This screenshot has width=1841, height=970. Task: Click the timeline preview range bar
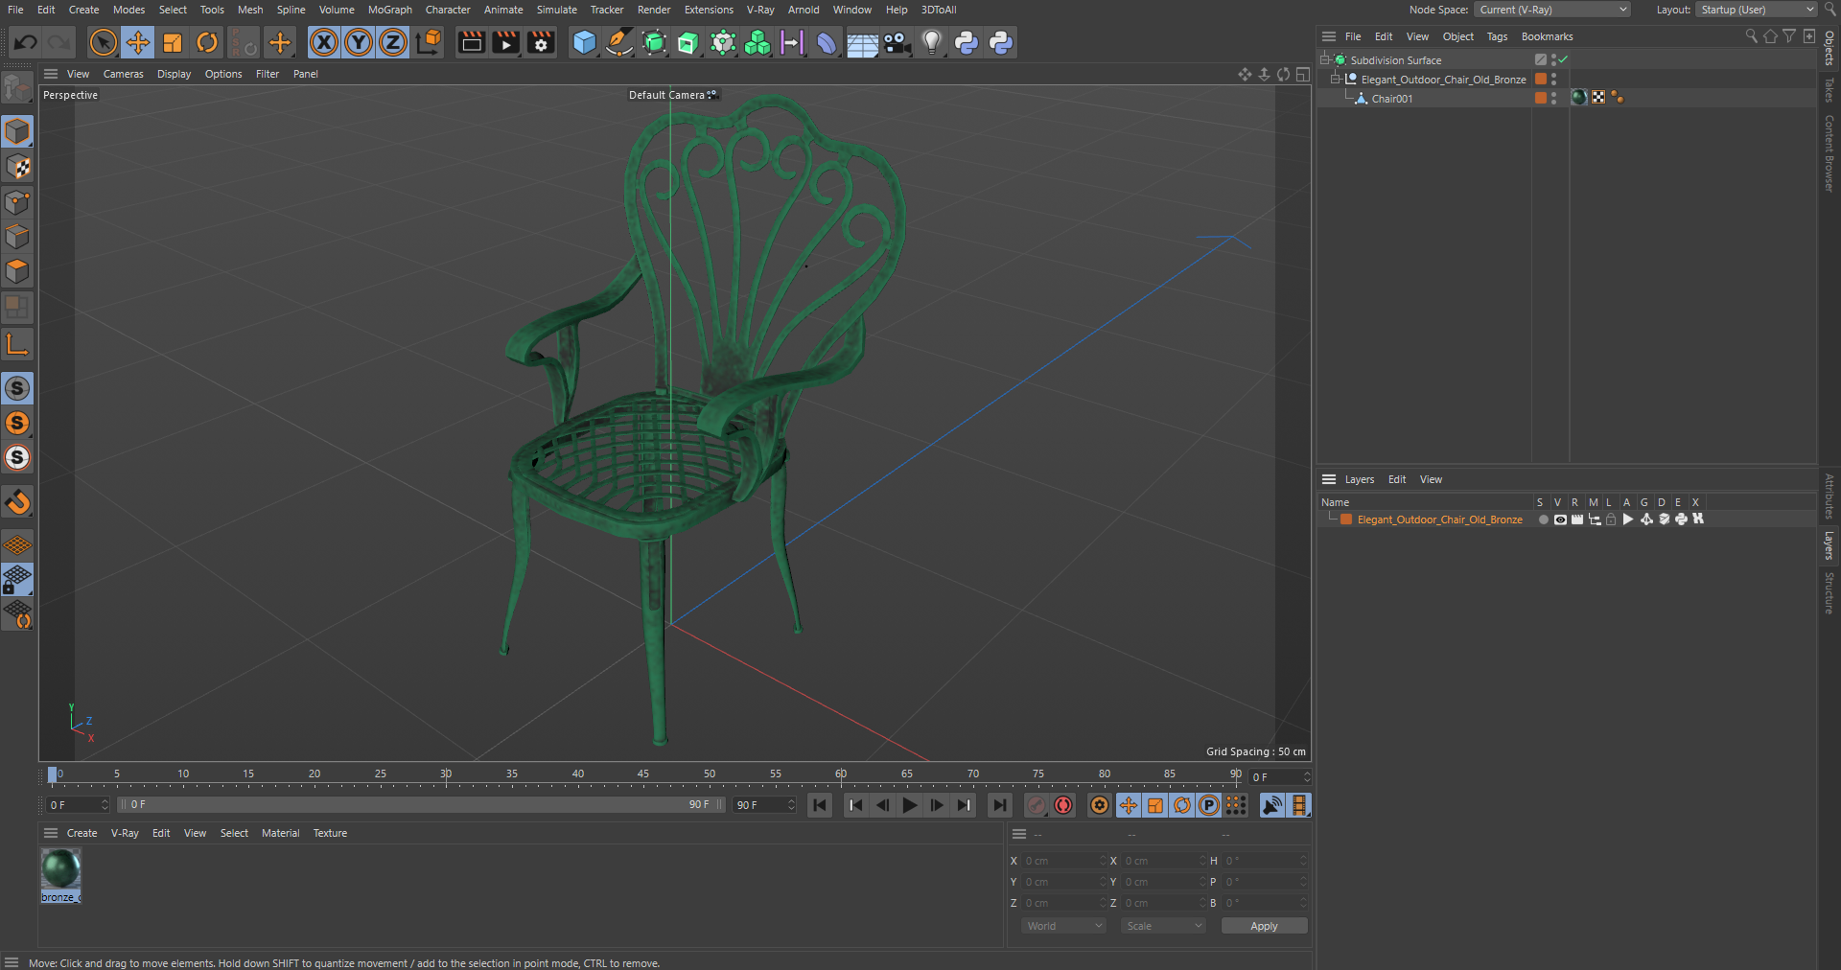pyautogui.click(x=422, y=805)
